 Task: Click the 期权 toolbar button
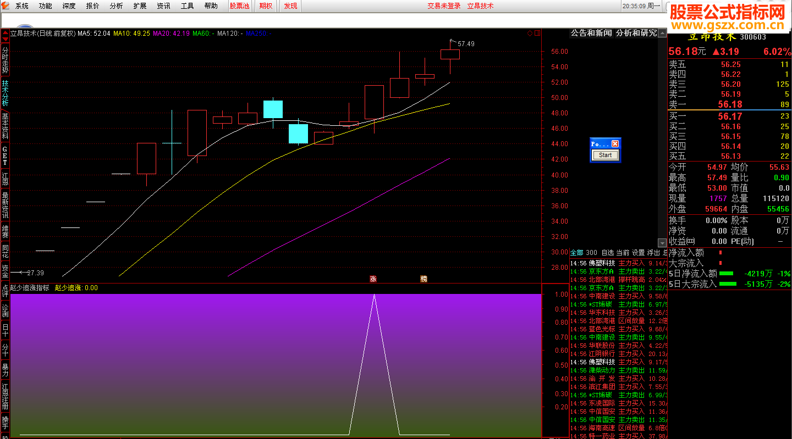click(266, 6)
